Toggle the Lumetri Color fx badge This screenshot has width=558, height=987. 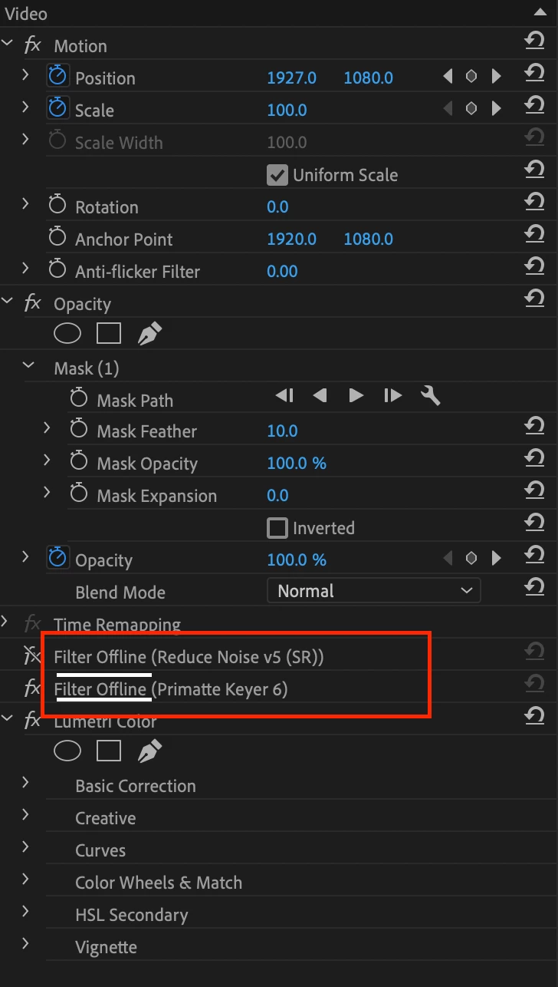click(32, 721)
